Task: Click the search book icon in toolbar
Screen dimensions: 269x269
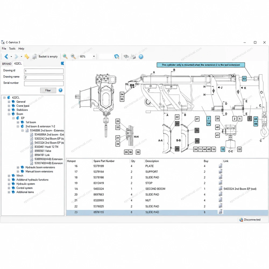Action: click(117, 56)
